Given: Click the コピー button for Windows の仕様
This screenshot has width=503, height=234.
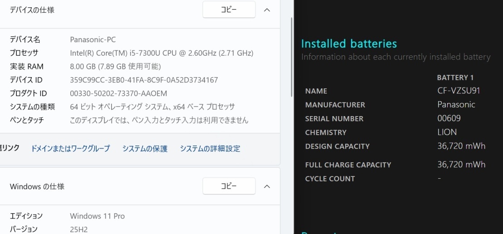Looking at the screenshot, I should [229, 186].
